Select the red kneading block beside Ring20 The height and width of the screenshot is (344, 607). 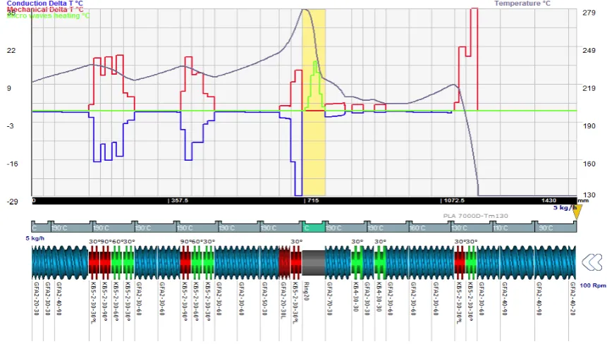(x=296, y=263)
